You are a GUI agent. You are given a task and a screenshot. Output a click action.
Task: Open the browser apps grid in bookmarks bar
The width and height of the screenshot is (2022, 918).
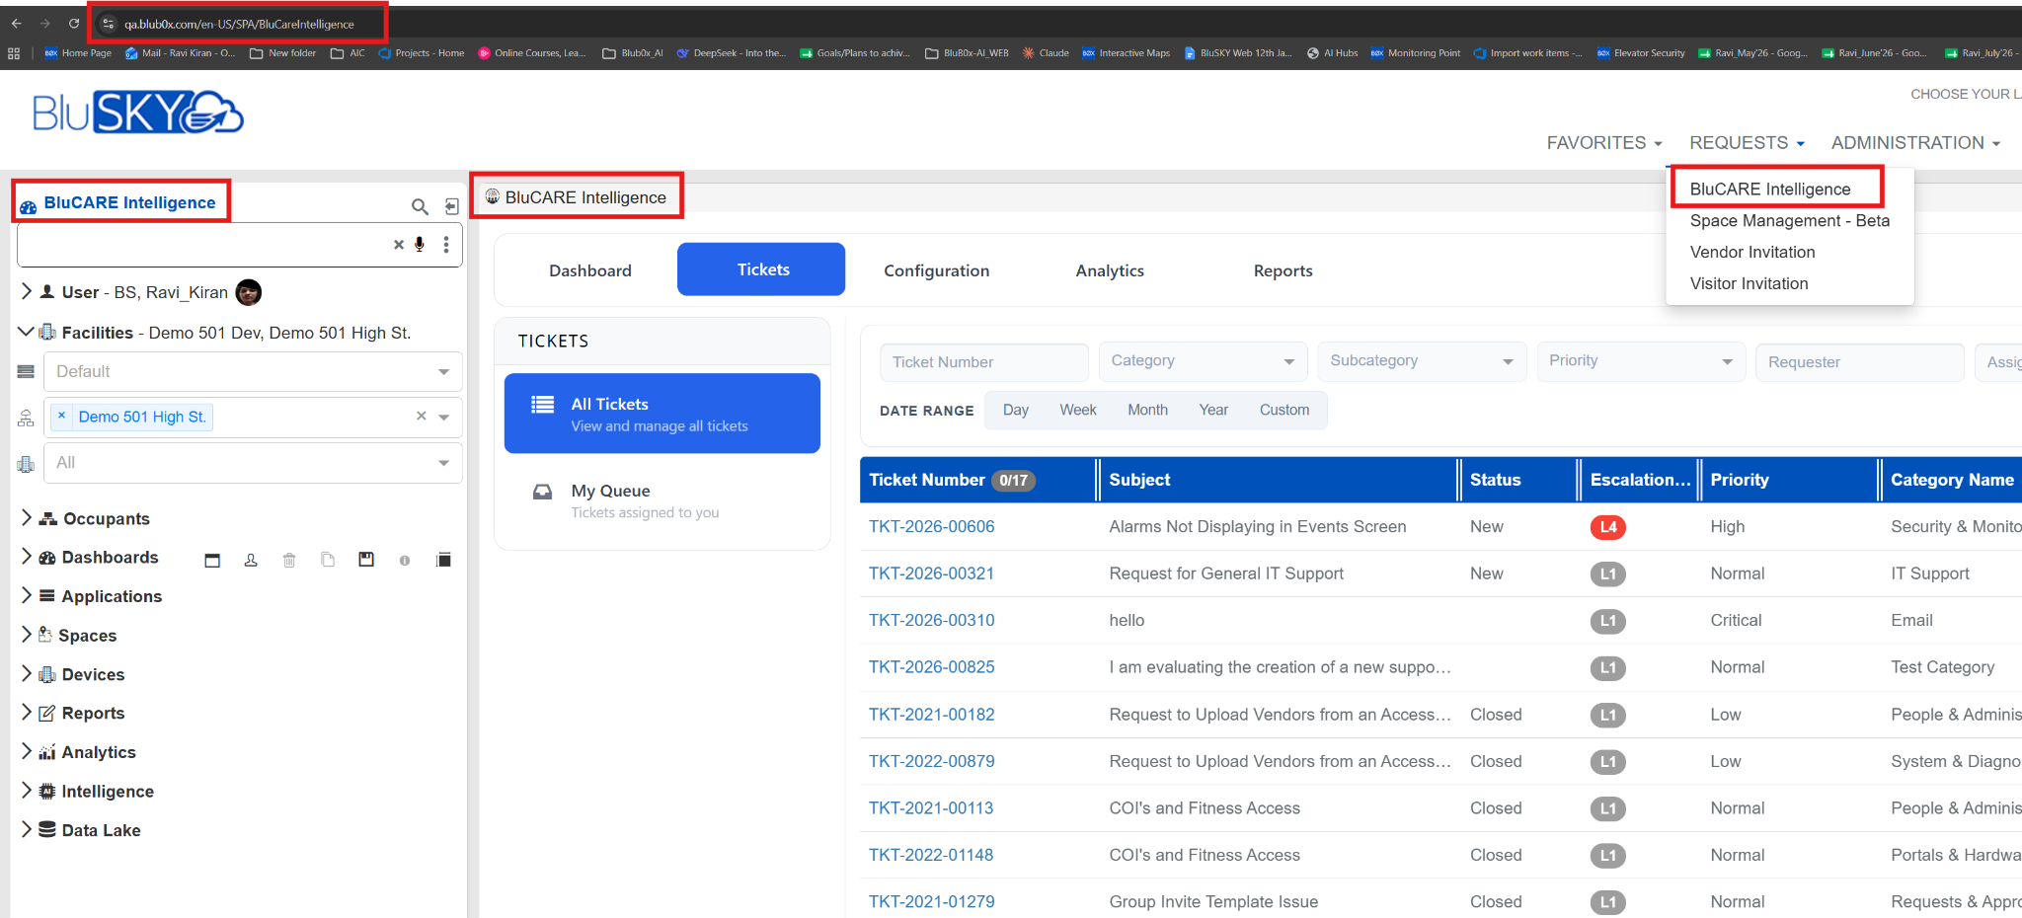14,53
